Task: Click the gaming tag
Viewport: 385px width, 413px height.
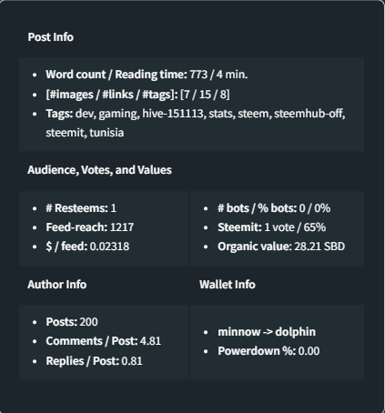Action: coord(119,114)
